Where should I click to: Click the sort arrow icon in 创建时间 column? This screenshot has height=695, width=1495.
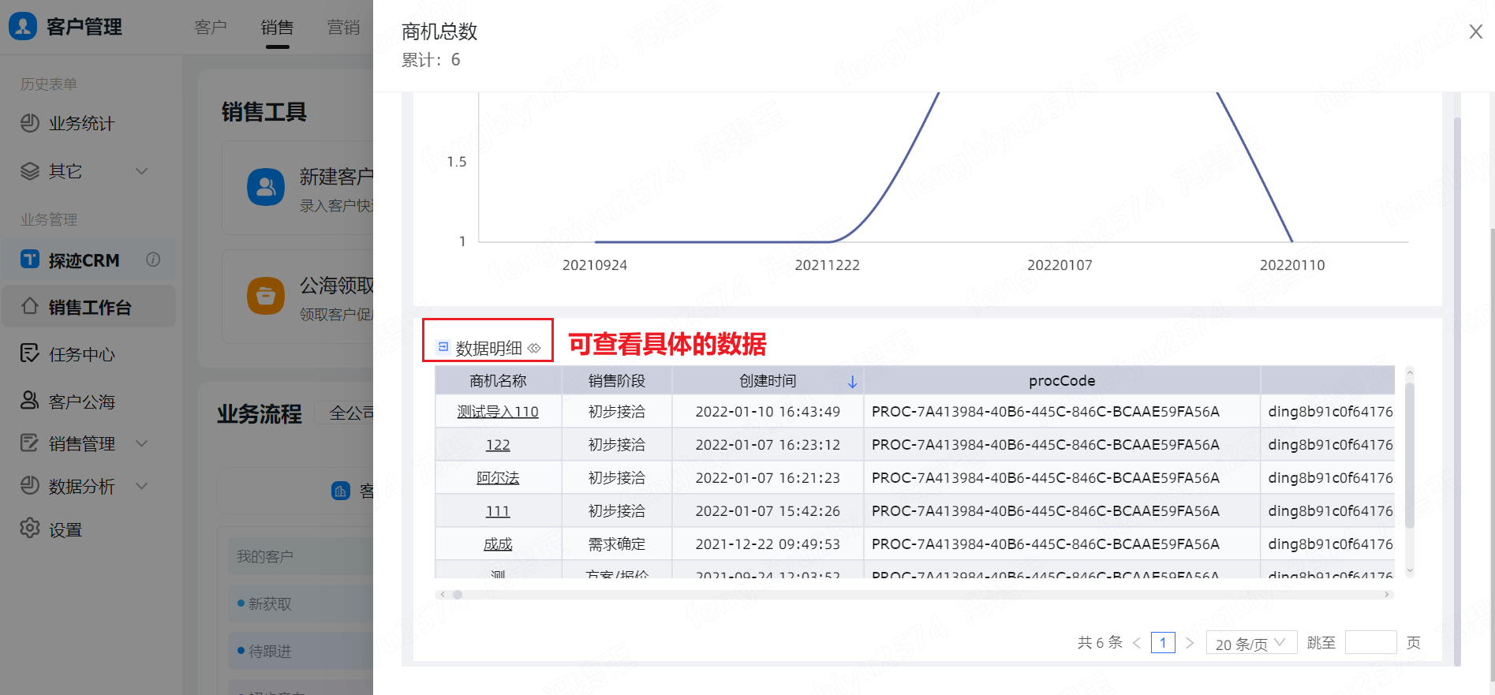coord(852,382)
